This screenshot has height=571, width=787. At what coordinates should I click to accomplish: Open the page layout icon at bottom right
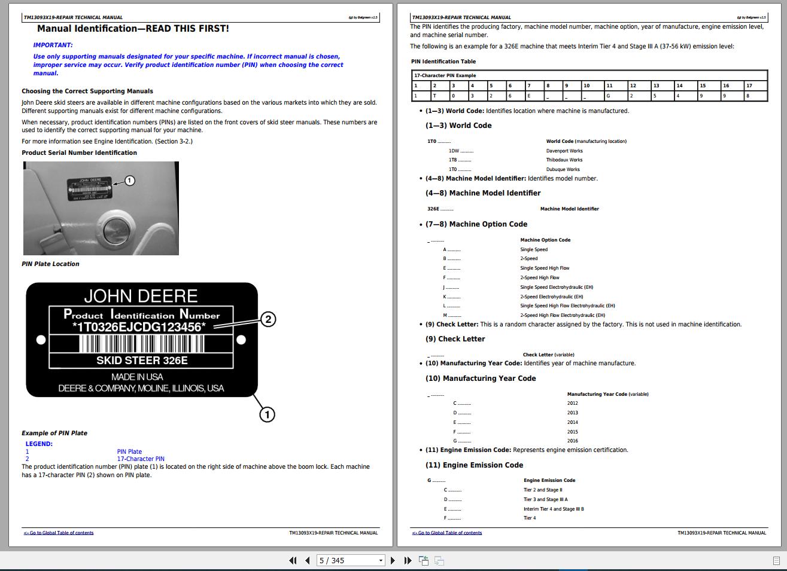pos(777,561)
